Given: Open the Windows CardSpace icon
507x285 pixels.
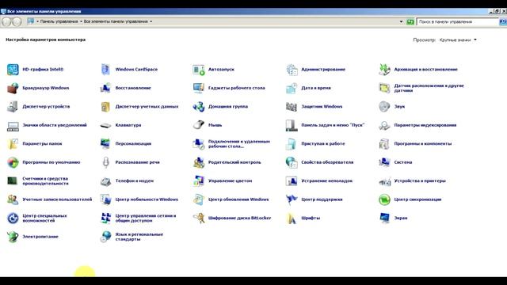Looking at the screenshot, I should pyautogui.click(x=105, y=70).
